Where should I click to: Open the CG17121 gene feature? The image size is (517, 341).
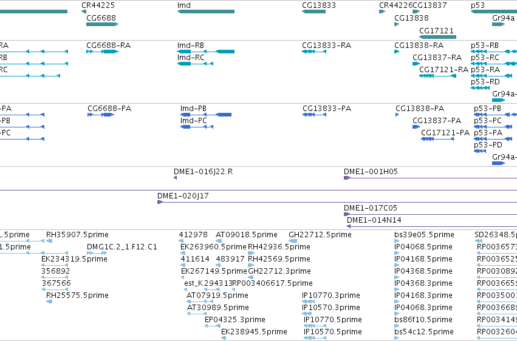pos(437,37)
